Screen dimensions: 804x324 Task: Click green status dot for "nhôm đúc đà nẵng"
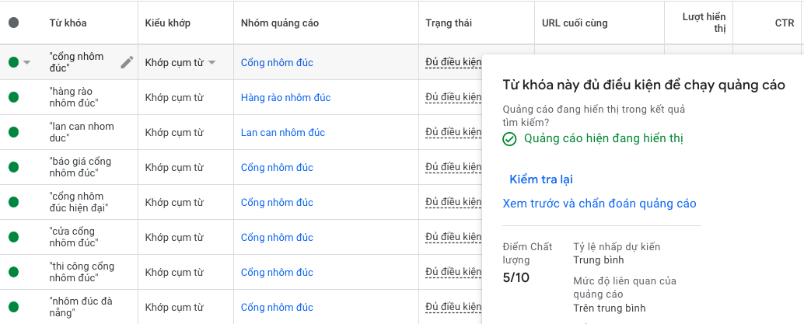(13, 308)
